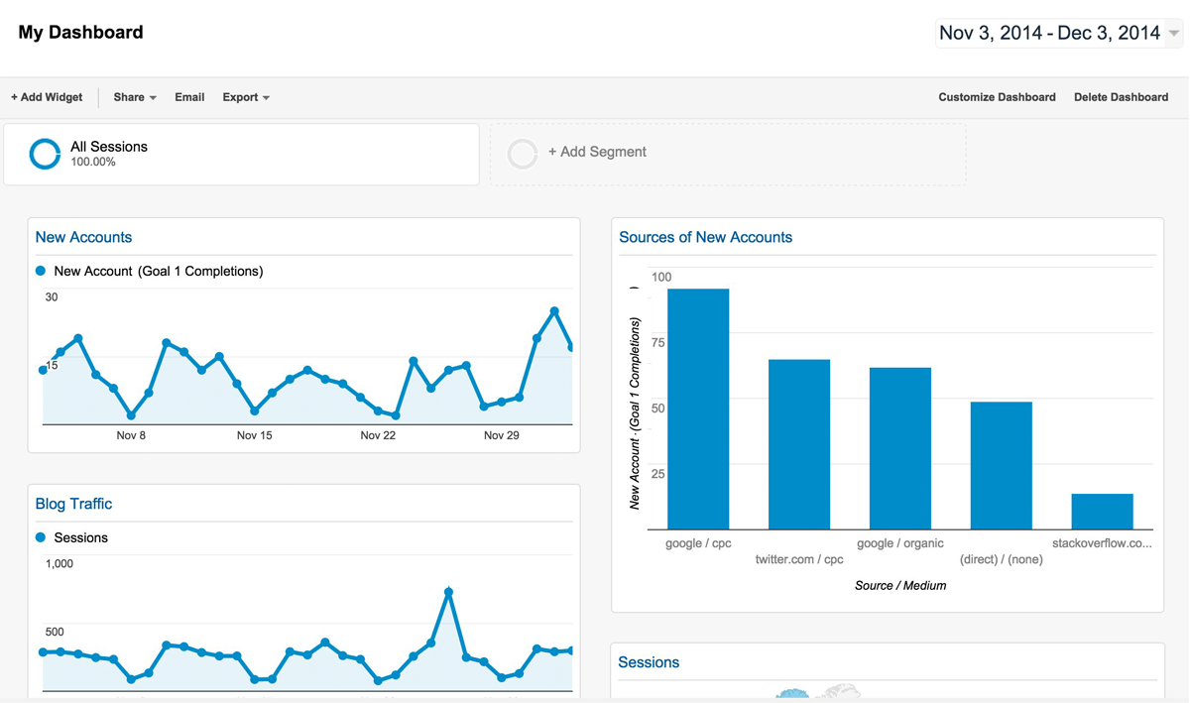Click the All Sessions segment circle icon
The width and height of the screenshot is (1190, 703).
pos(44,153)
